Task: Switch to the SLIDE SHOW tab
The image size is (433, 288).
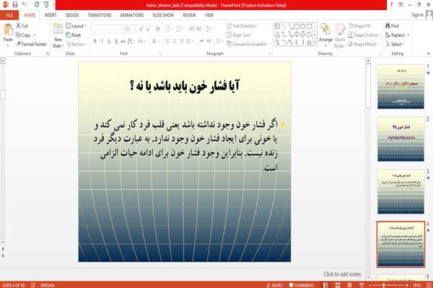Action: click(163, 15)
